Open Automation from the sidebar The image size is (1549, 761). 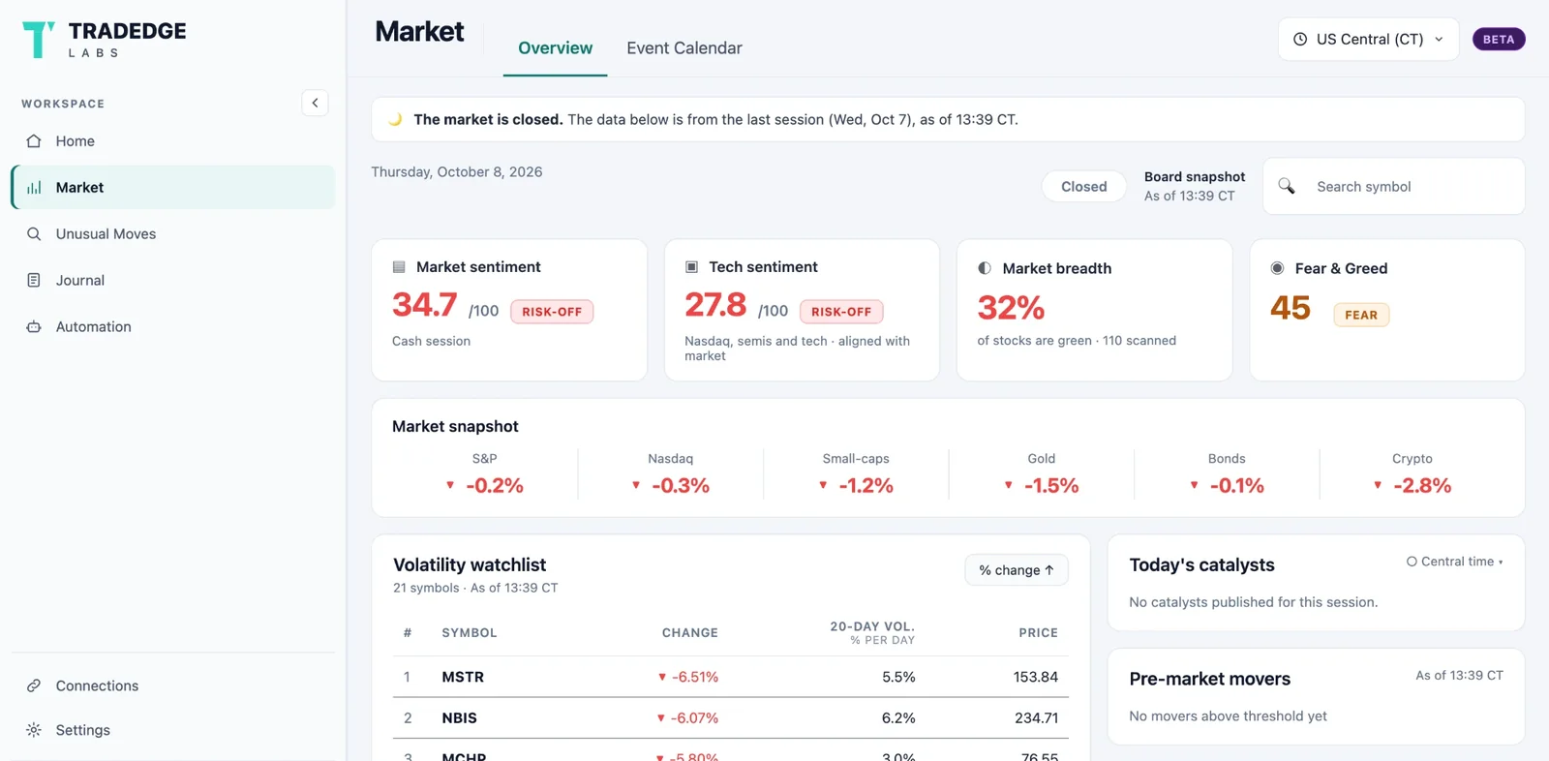[173, 327]
